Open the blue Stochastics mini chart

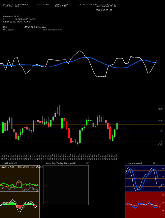145,178
